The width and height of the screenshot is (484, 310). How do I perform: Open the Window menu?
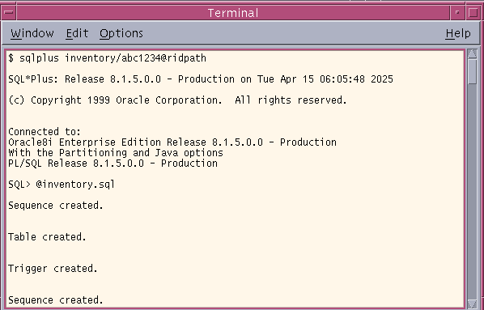point(32,33)
